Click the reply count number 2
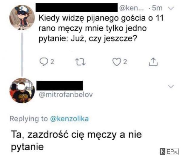The height and width of the screenshot is (158, 182). click(x=52, y=62)
